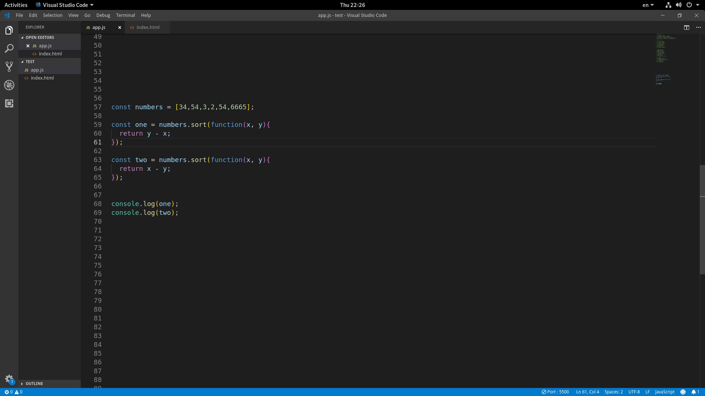Open the Search sidebar icon

tap(9, 48)
